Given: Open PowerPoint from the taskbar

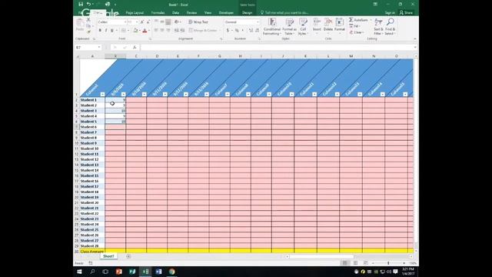Looking at the screenshot, I should coord(119,272).
